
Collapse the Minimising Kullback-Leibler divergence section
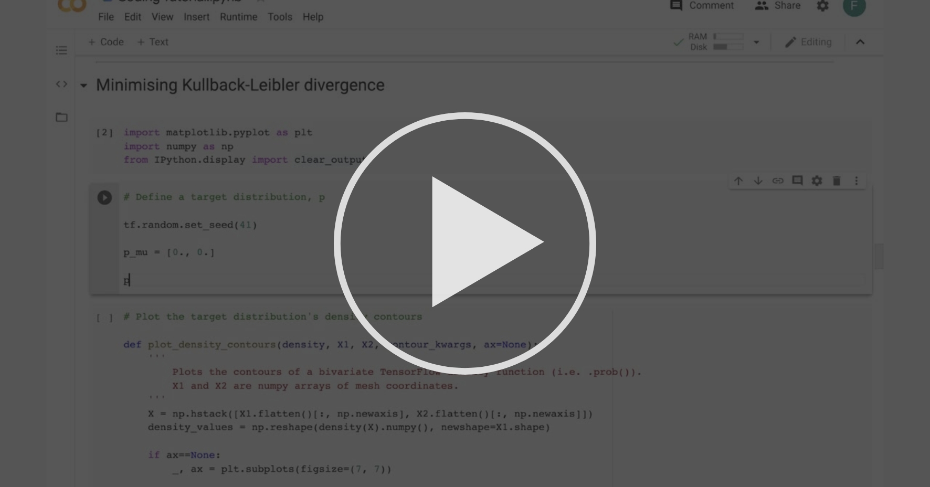(83, 86)
